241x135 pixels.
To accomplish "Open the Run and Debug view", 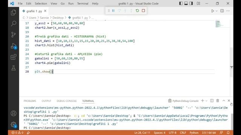I will (x=14, y=46).
